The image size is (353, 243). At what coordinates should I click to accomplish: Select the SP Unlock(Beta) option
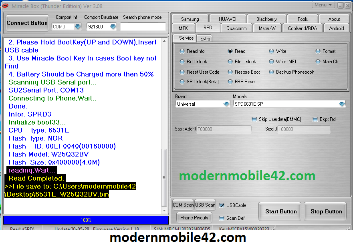[x=199, y=82]
